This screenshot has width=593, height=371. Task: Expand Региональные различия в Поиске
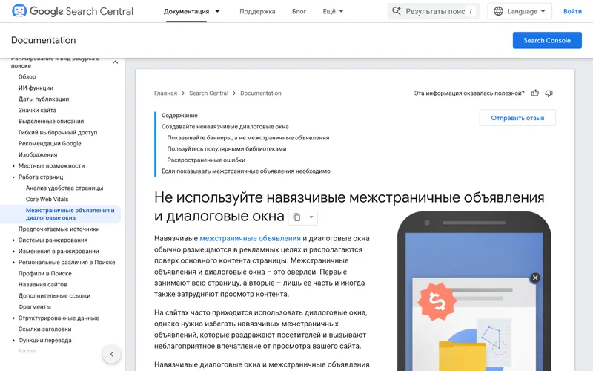13,262
